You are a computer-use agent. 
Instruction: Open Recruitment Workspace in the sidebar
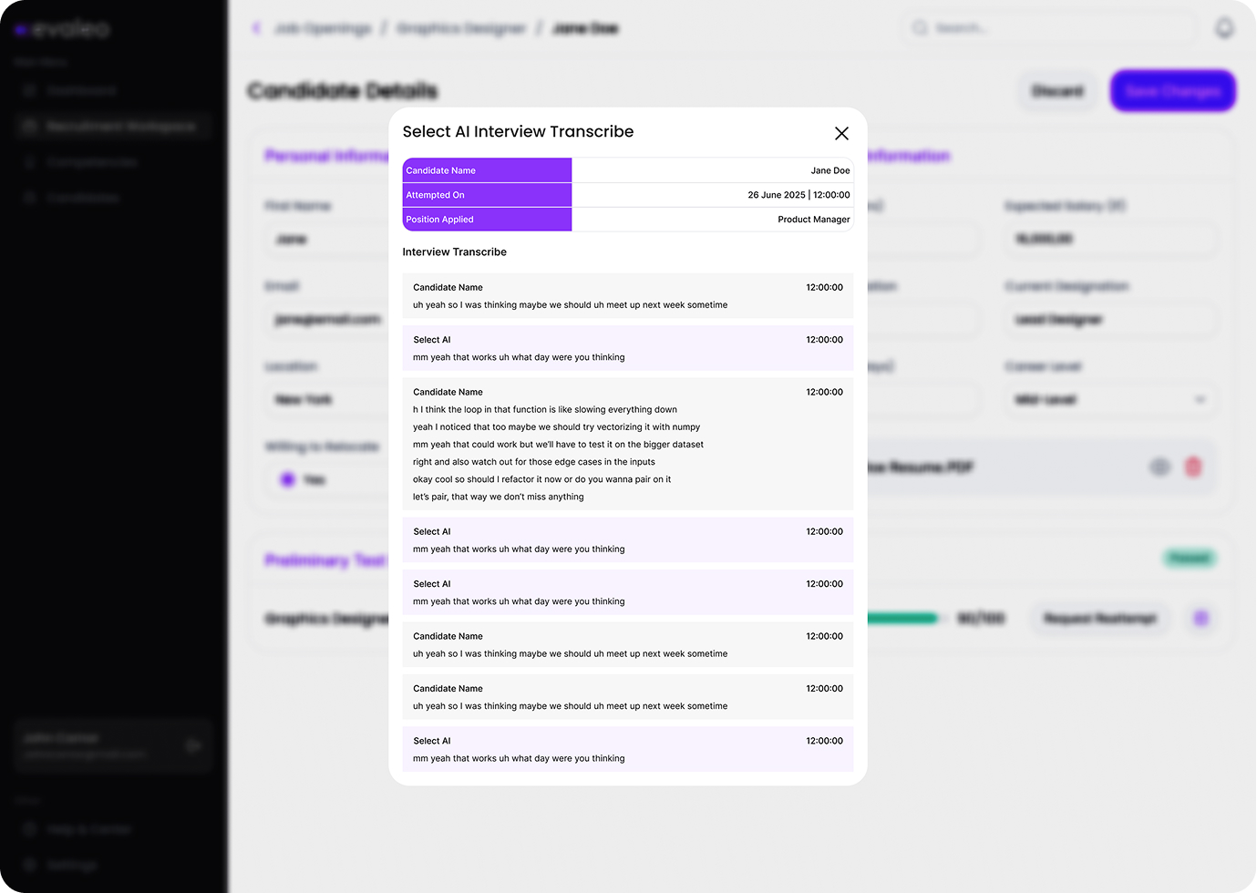tap(112, 126)
